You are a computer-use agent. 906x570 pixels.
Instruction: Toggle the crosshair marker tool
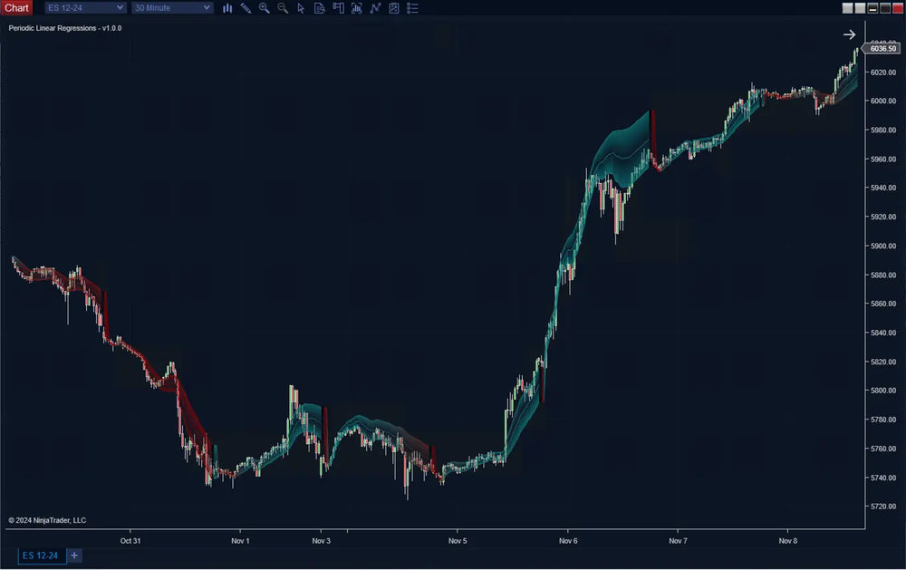300,8
